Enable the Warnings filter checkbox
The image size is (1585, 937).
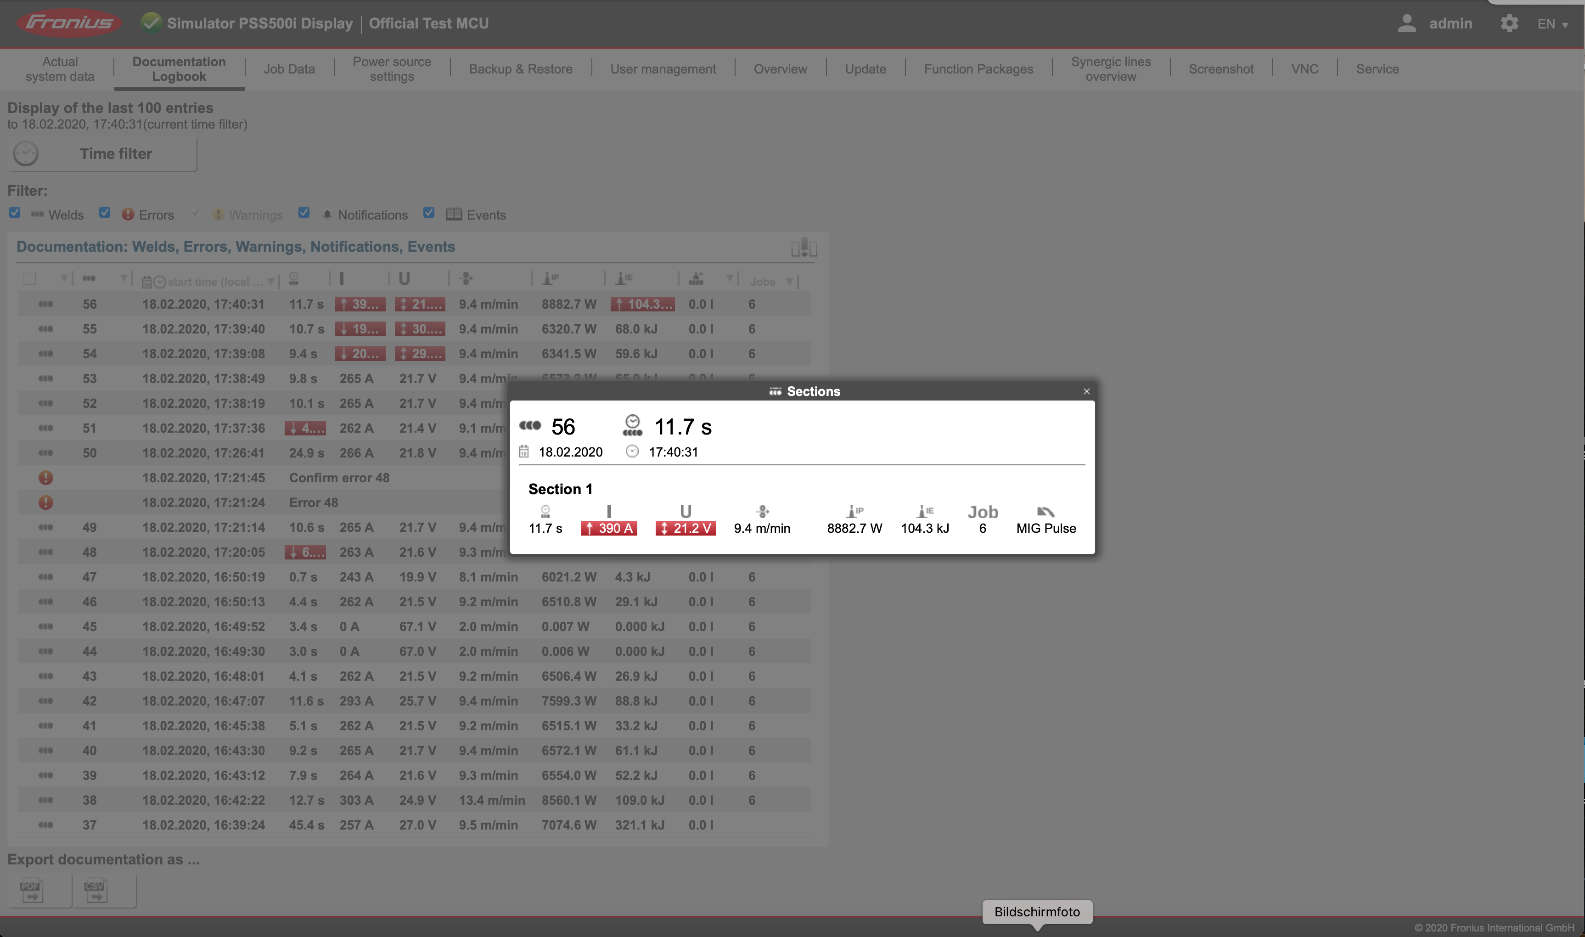(x=195, y=213)
